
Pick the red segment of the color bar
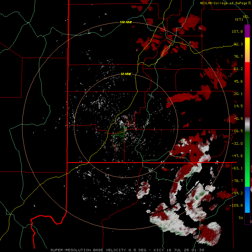click(247, 90)
